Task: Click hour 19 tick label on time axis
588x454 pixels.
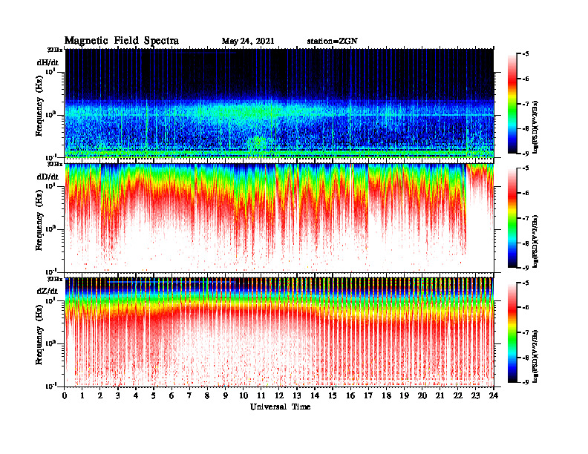Action: click(x=404, y=396)
